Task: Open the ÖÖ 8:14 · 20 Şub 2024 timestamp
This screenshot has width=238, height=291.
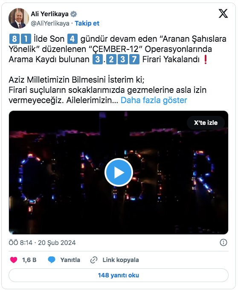Action: coord(42,242)
